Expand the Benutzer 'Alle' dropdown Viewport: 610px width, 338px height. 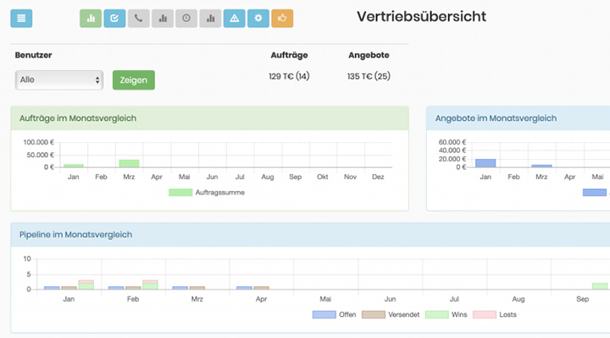(x=59, y=79)
